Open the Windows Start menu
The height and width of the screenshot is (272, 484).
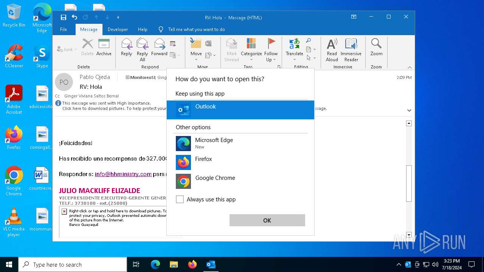9,264
